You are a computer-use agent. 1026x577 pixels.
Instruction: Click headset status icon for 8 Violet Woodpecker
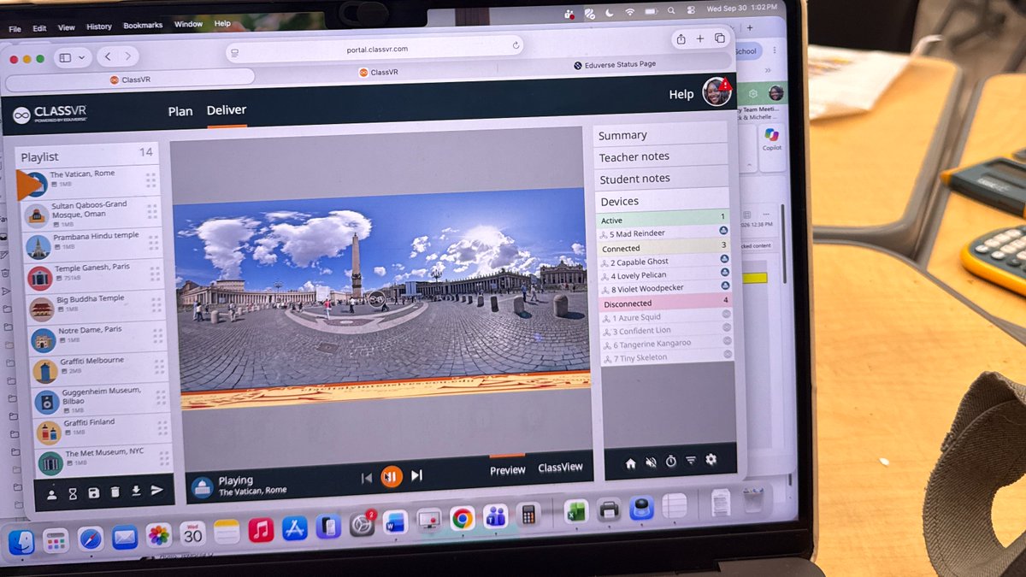tap(725, 286)
